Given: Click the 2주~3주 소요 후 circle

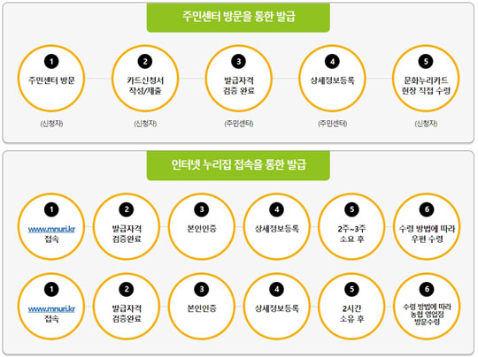Looking at the screenshot, I should (x=351, y=227).
